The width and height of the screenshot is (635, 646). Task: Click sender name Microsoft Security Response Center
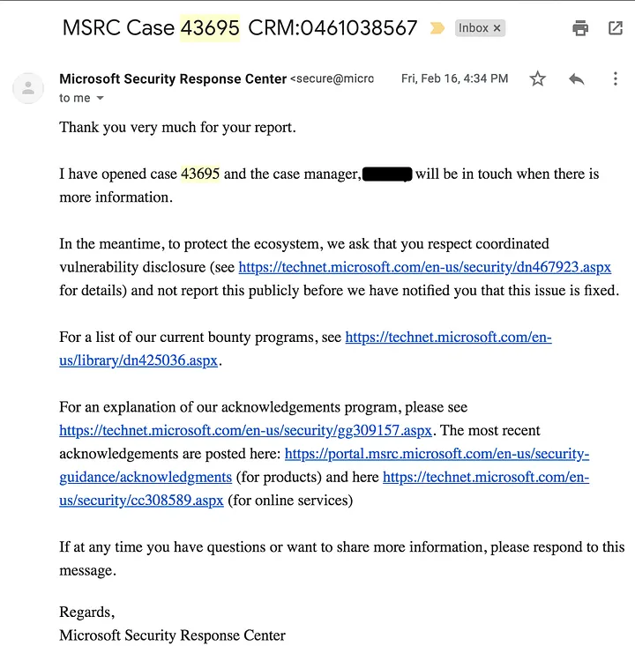pos(173,79)
